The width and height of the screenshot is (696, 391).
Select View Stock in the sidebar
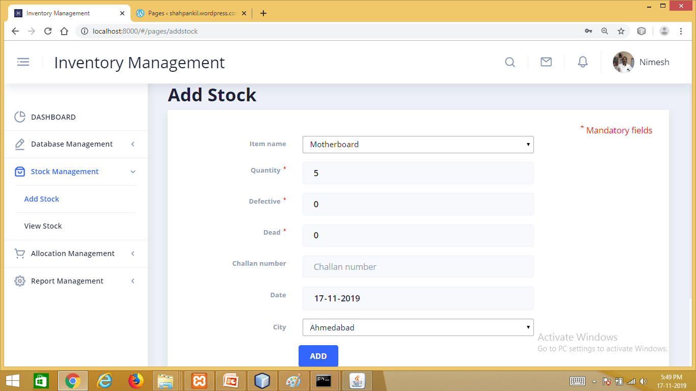click(x=43, y=226)
